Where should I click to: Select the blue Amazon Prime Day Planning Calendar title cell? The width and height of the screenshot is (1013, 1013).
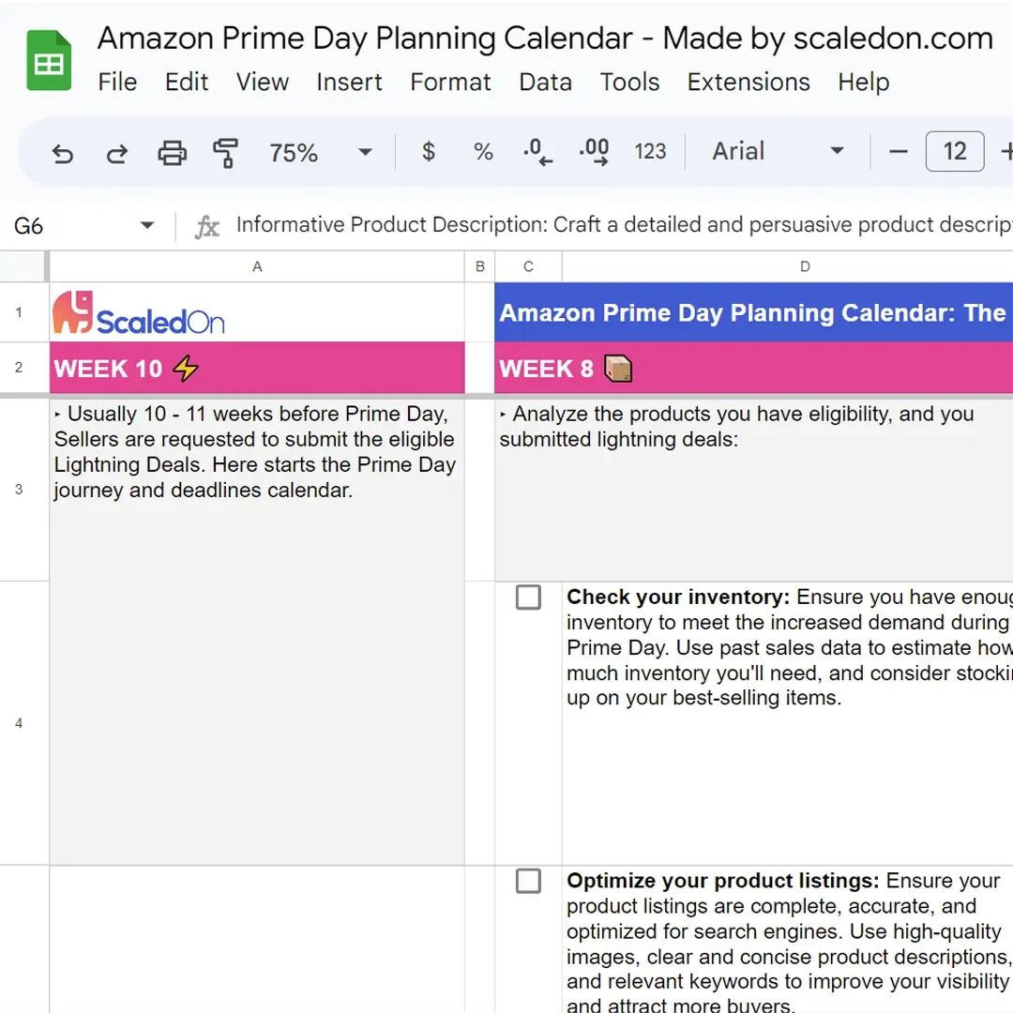pos(754,312)
